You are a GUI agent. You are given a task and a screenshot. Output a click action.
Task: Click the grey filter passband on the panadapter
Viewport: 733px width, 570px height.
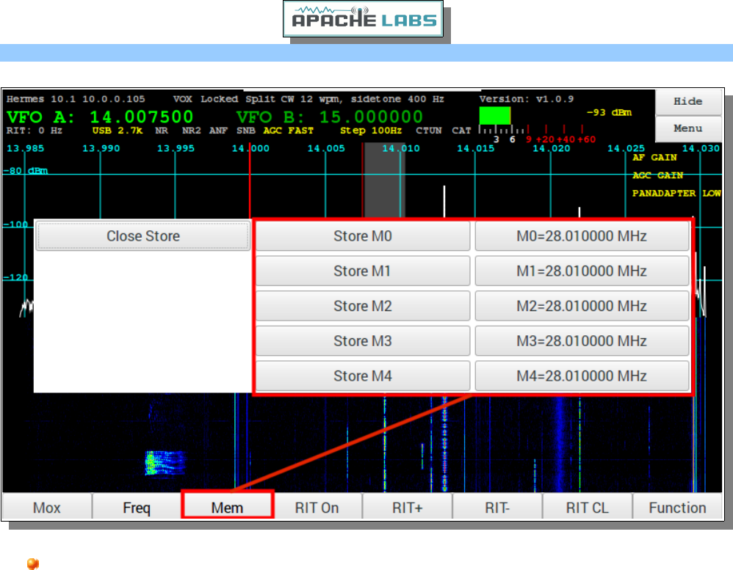coord(384,180)
